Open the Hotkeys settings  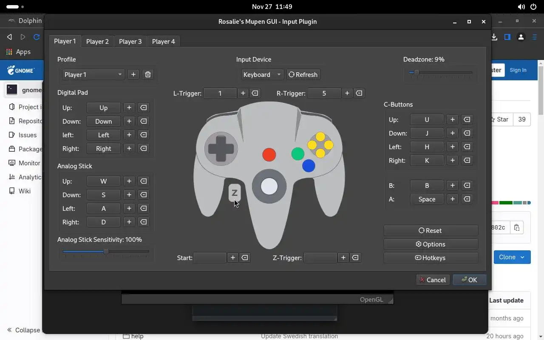click(x=431, y=258)
